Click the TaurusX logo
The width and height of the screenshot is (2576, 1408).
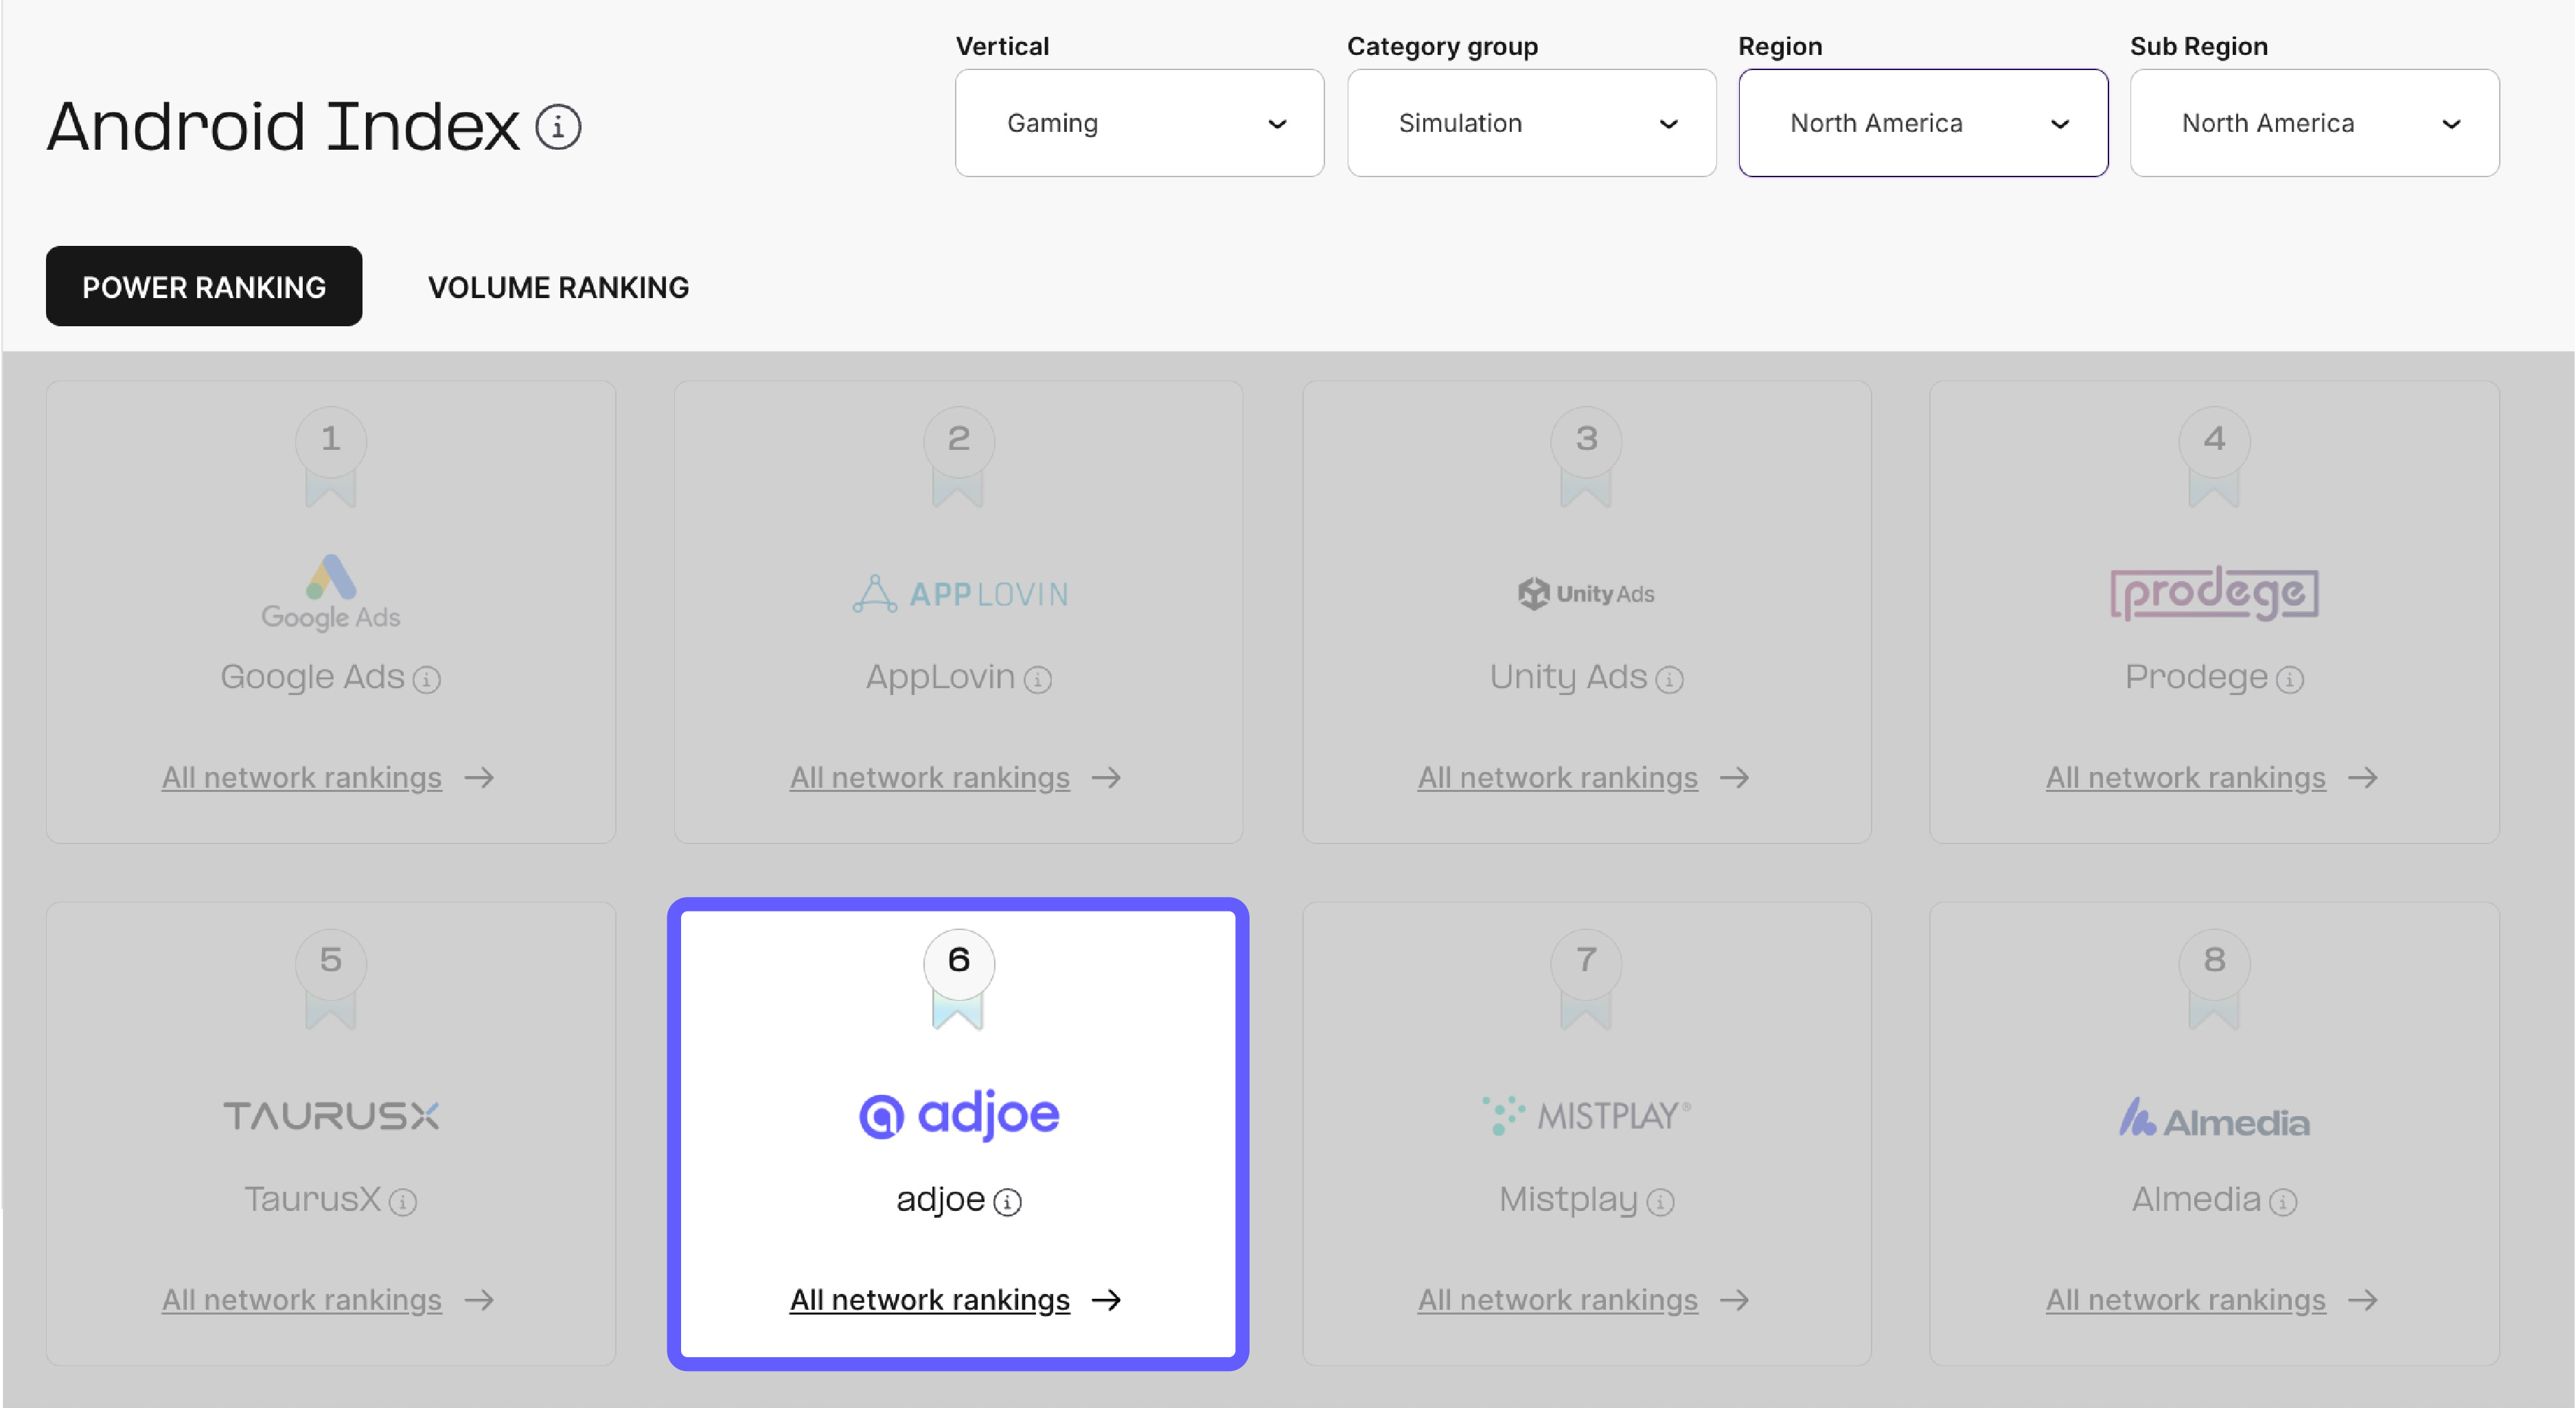pos(331,1115)
